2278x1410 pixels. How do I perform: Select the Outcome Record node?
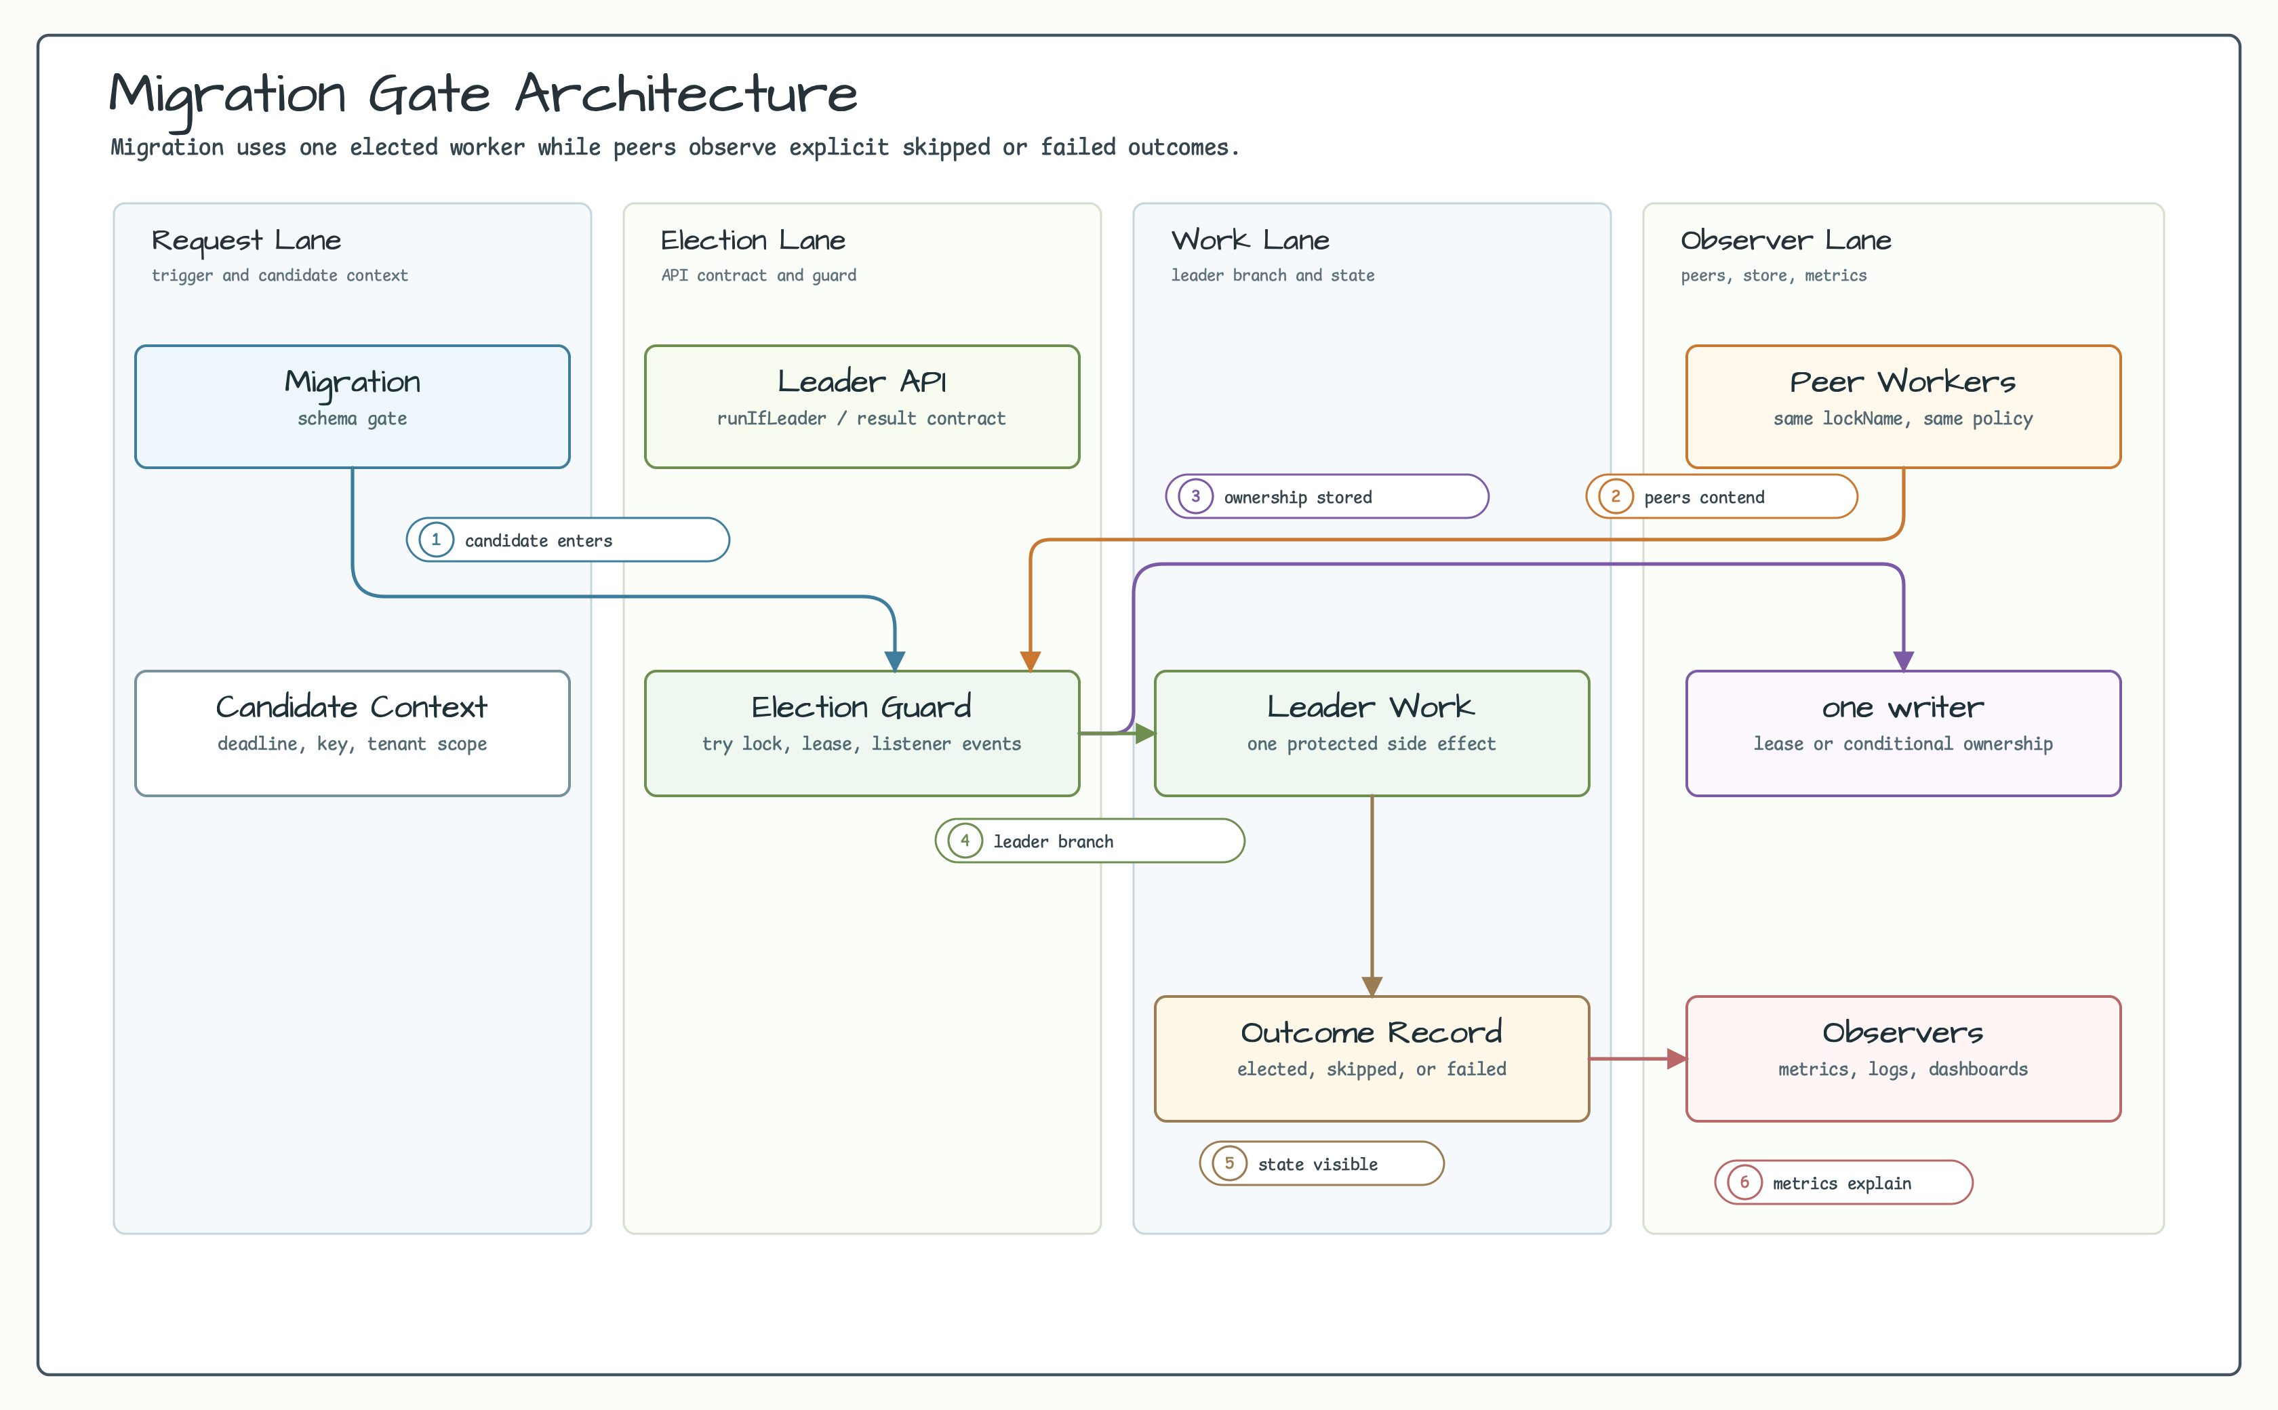(x=1372, y=1058)
